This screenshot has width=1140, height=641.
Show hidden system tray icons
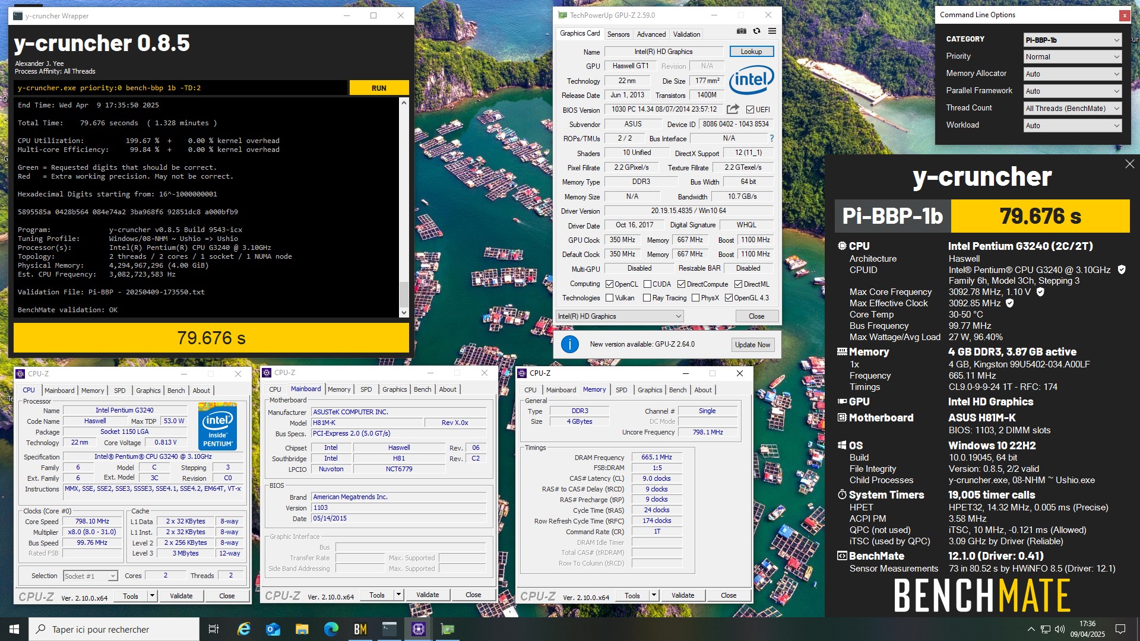click(1031, 629)
